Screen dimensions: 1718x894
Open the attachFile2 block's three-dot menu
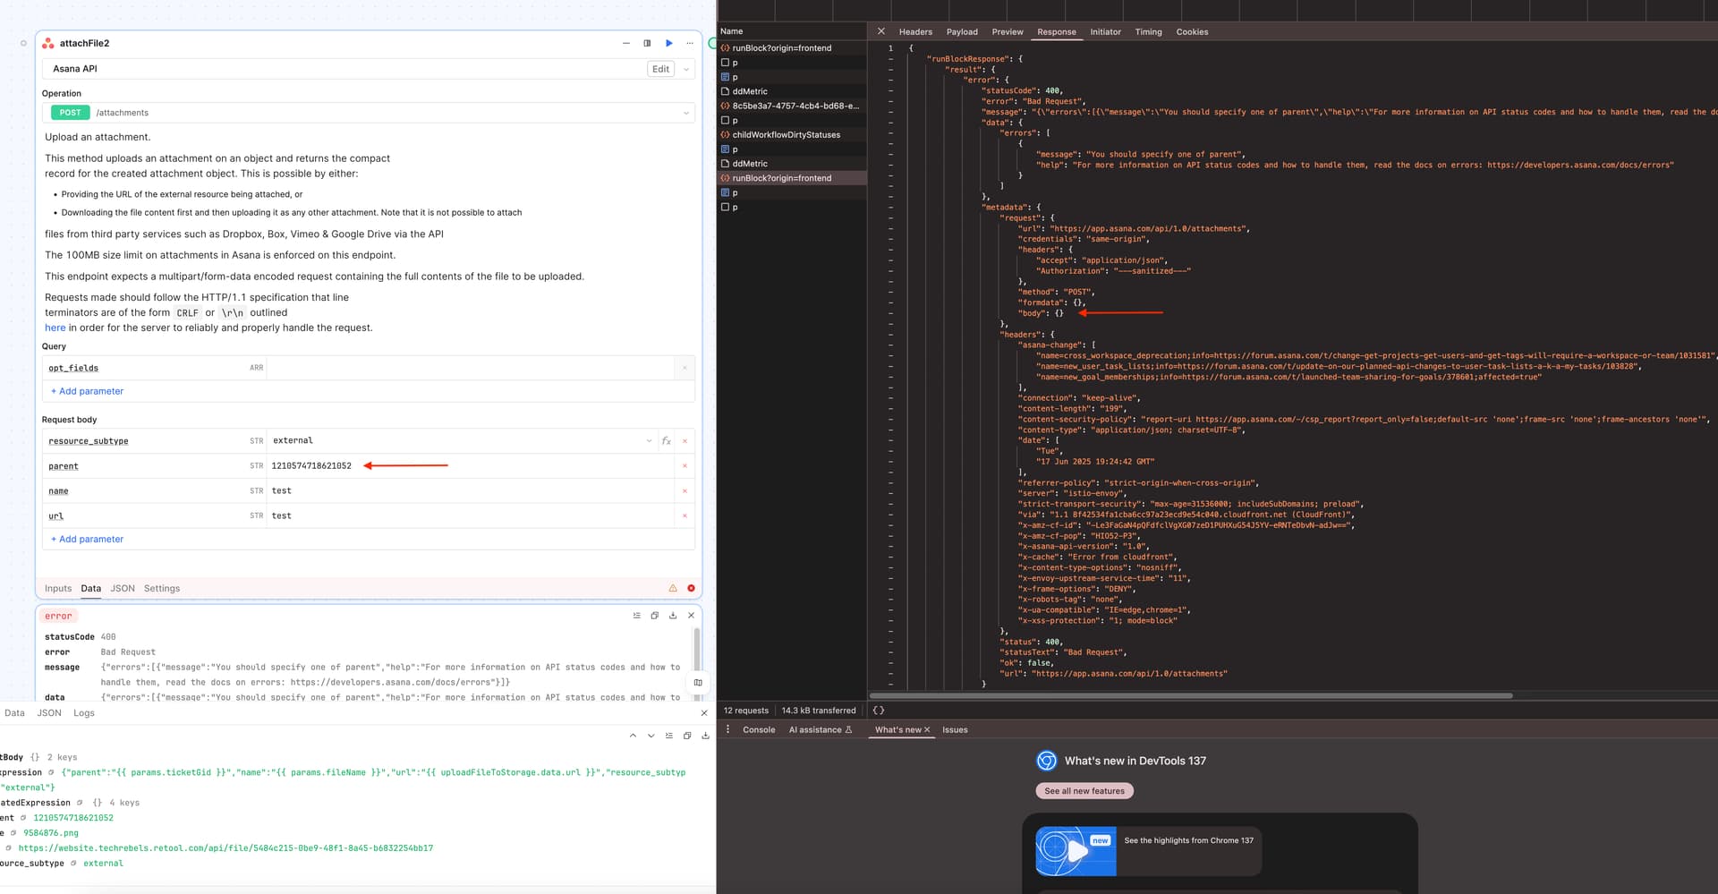pos(689,43)
